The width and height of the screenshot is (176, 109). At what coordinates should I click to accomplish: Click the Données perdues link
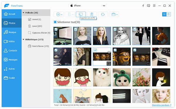tap(162, 105)
